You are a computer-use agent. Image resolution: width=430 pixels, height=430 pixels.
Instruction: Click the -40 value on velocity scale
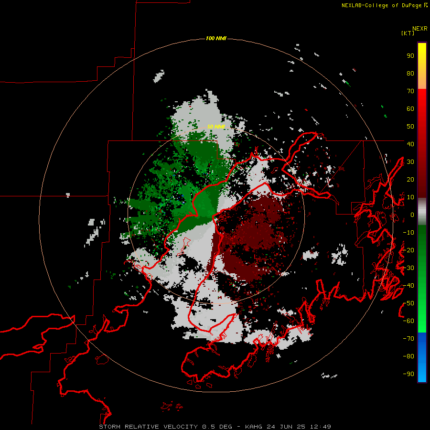click(x=408, y=286)
